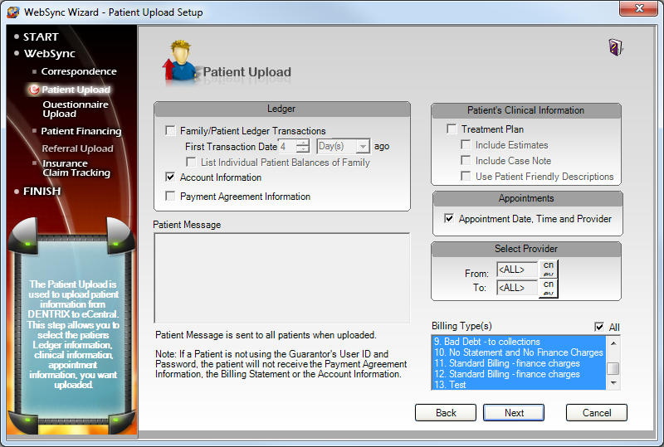664x447 pixels.
Task: Open the Day(s) unit dropdown
Action: [x=363, y=146]
